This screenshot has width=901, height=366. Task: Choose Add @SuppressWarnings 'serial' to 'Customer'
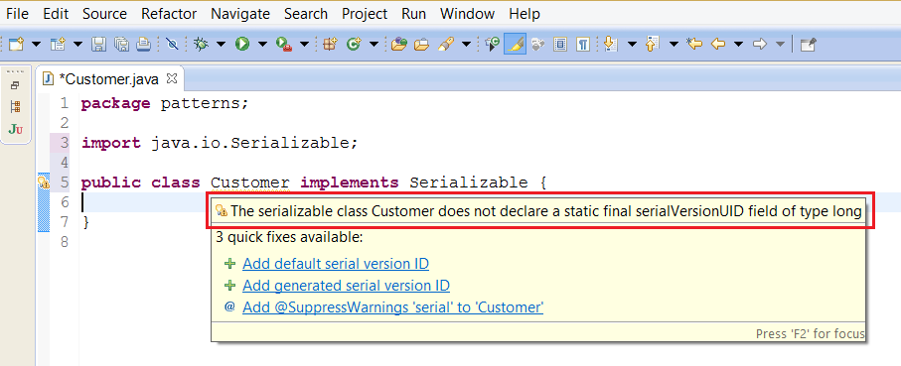[392, 306]
